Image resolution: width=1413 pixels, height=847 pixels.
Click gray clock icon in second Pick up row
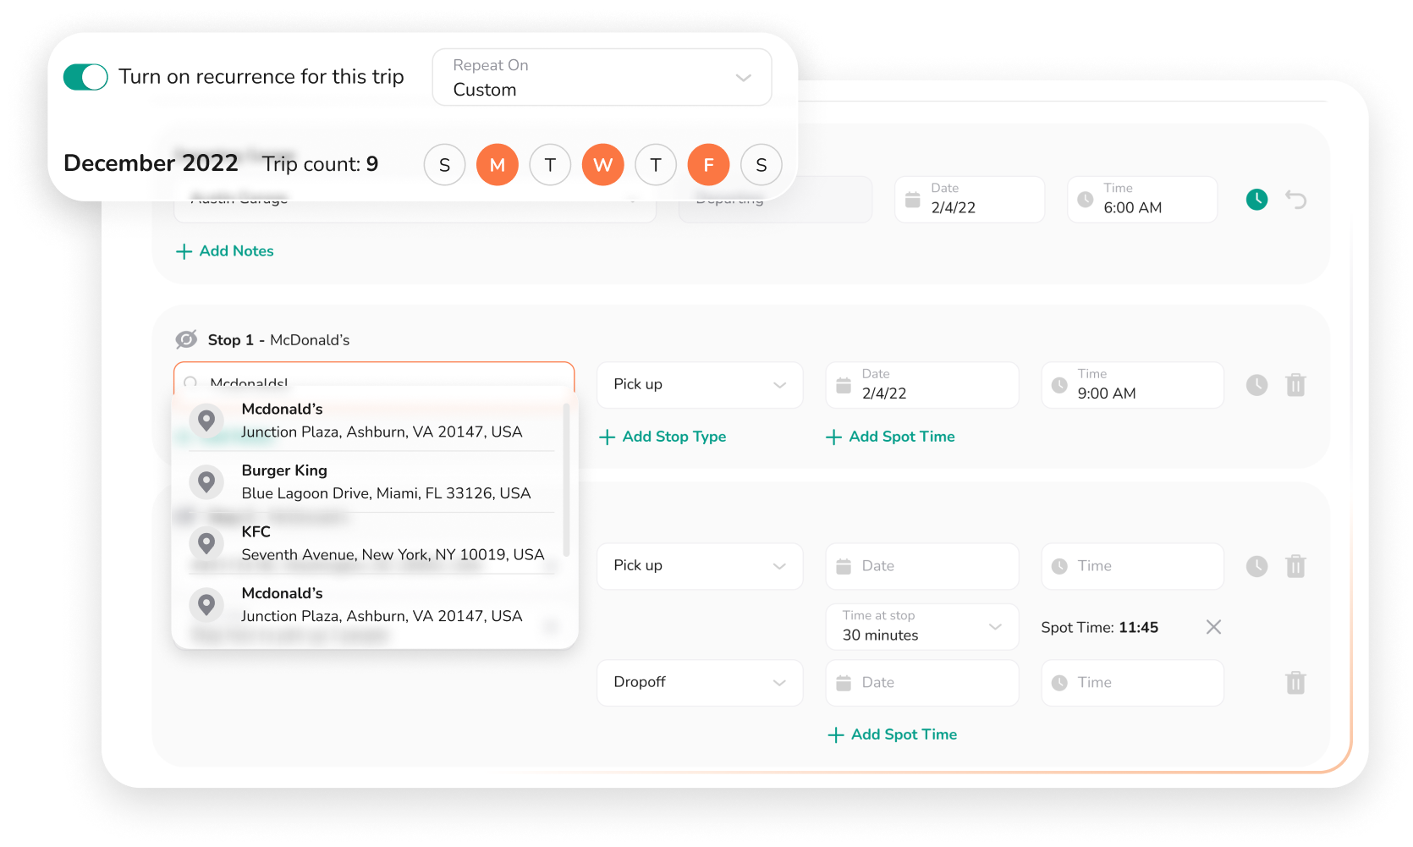(1256, 566)
